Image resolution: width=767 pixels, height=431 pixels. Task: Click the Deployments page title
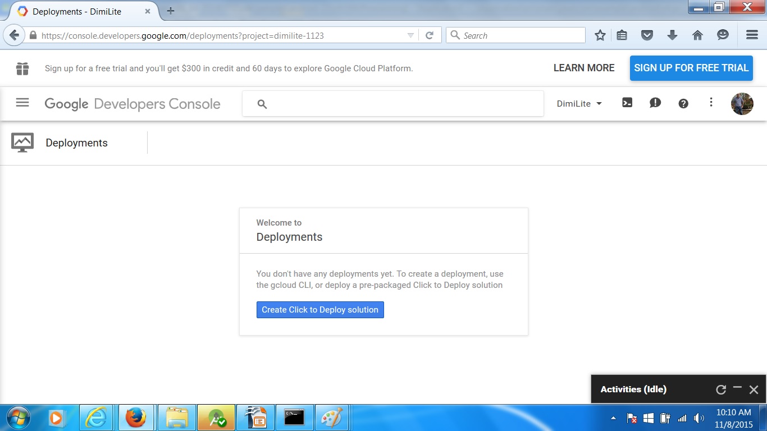click(77, 143)
